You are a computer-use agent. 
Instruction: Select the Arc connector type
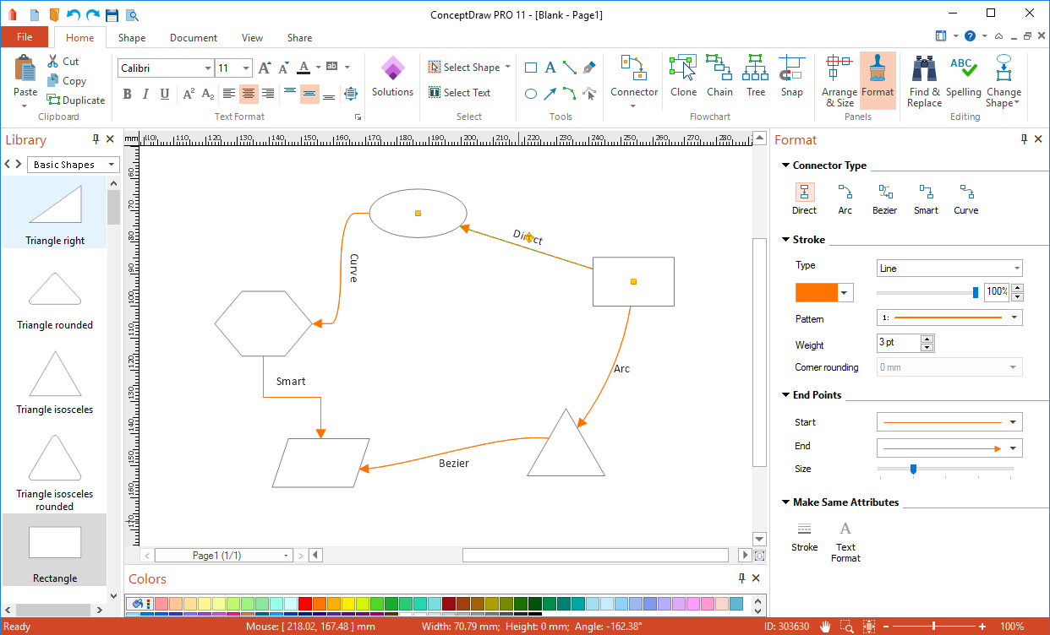coord(845,199)
